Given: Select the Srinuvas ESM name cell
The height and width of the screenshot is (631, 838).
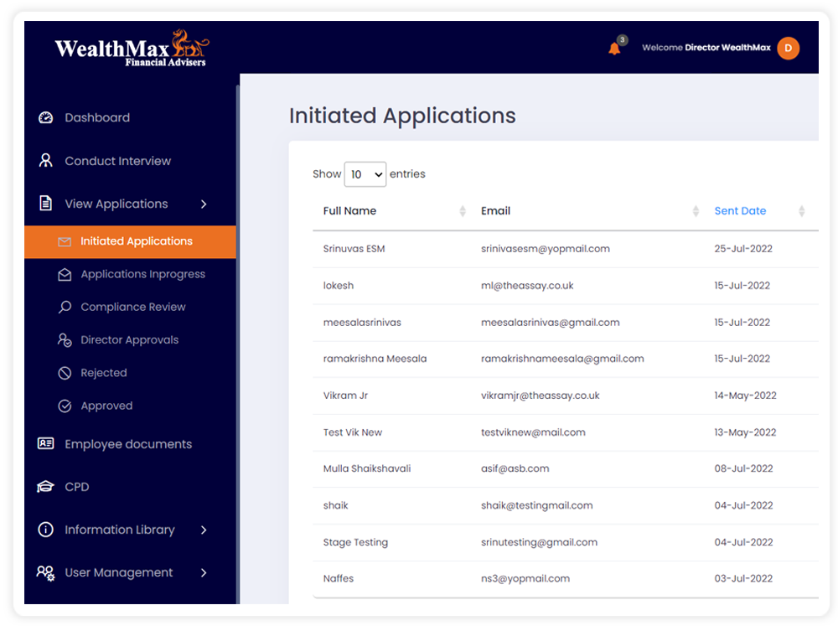Looking at the screenshot, I should [x=354, y=249].
